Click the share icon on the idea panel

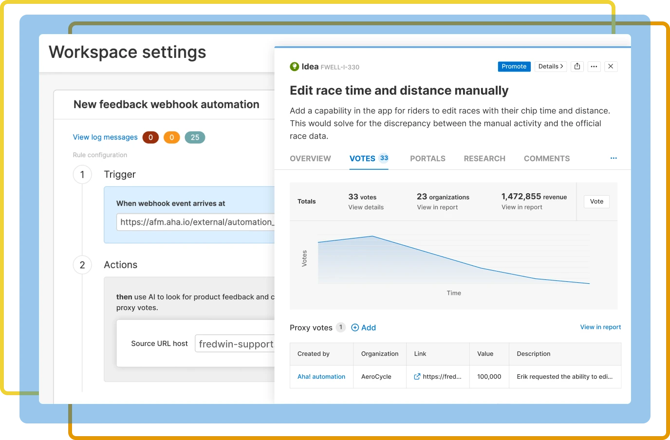[x=577, y=66]
